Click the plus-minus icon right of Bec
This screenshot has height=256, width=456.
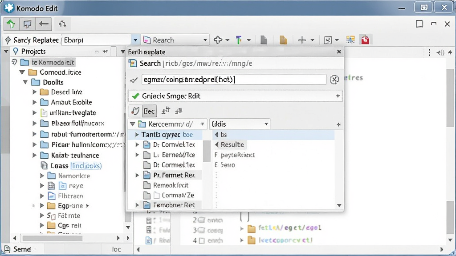point(166,111)
